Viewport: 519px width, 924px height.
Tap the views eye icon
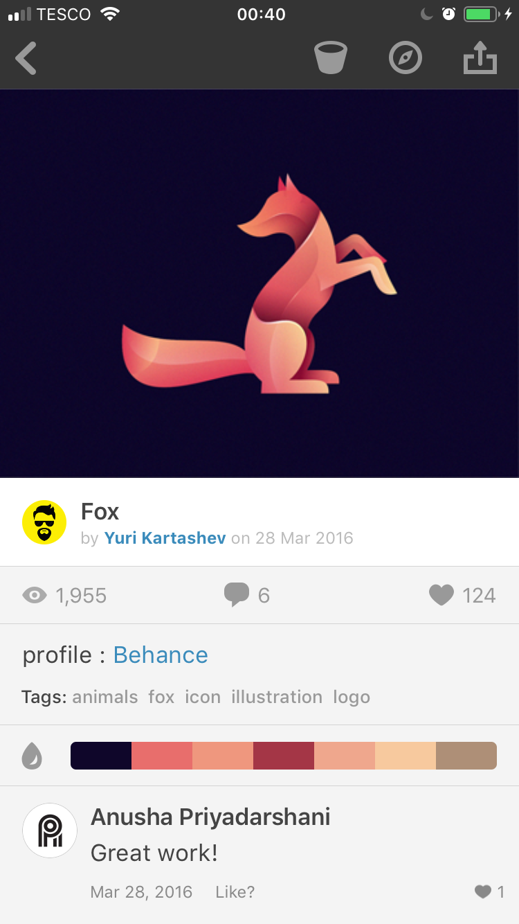pos(35,595)
